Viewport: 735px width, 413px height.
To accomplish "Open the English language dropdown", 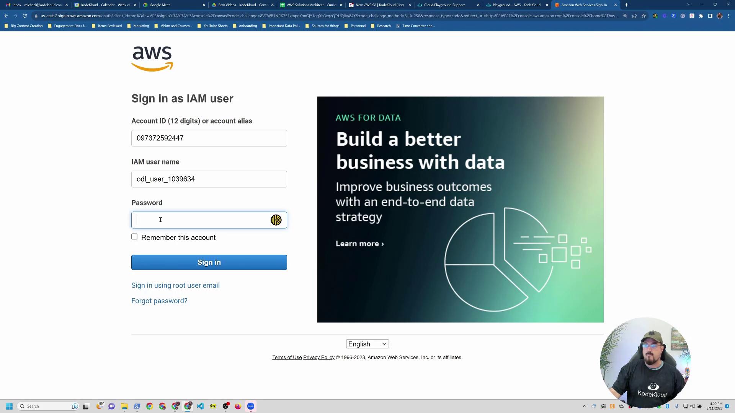I will pyautogui.click(x=367, y=344).
